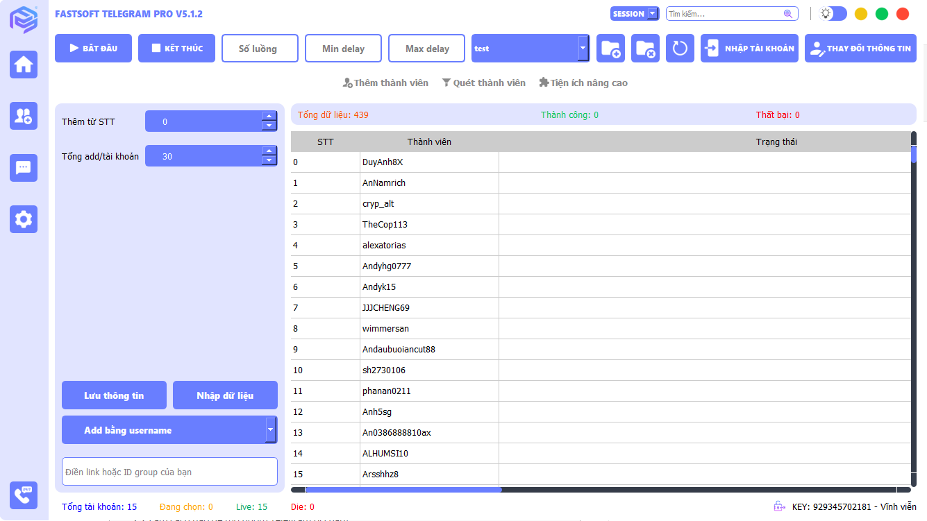Contact support via the phone icon
Screen dimensions: 927x521
24,495
